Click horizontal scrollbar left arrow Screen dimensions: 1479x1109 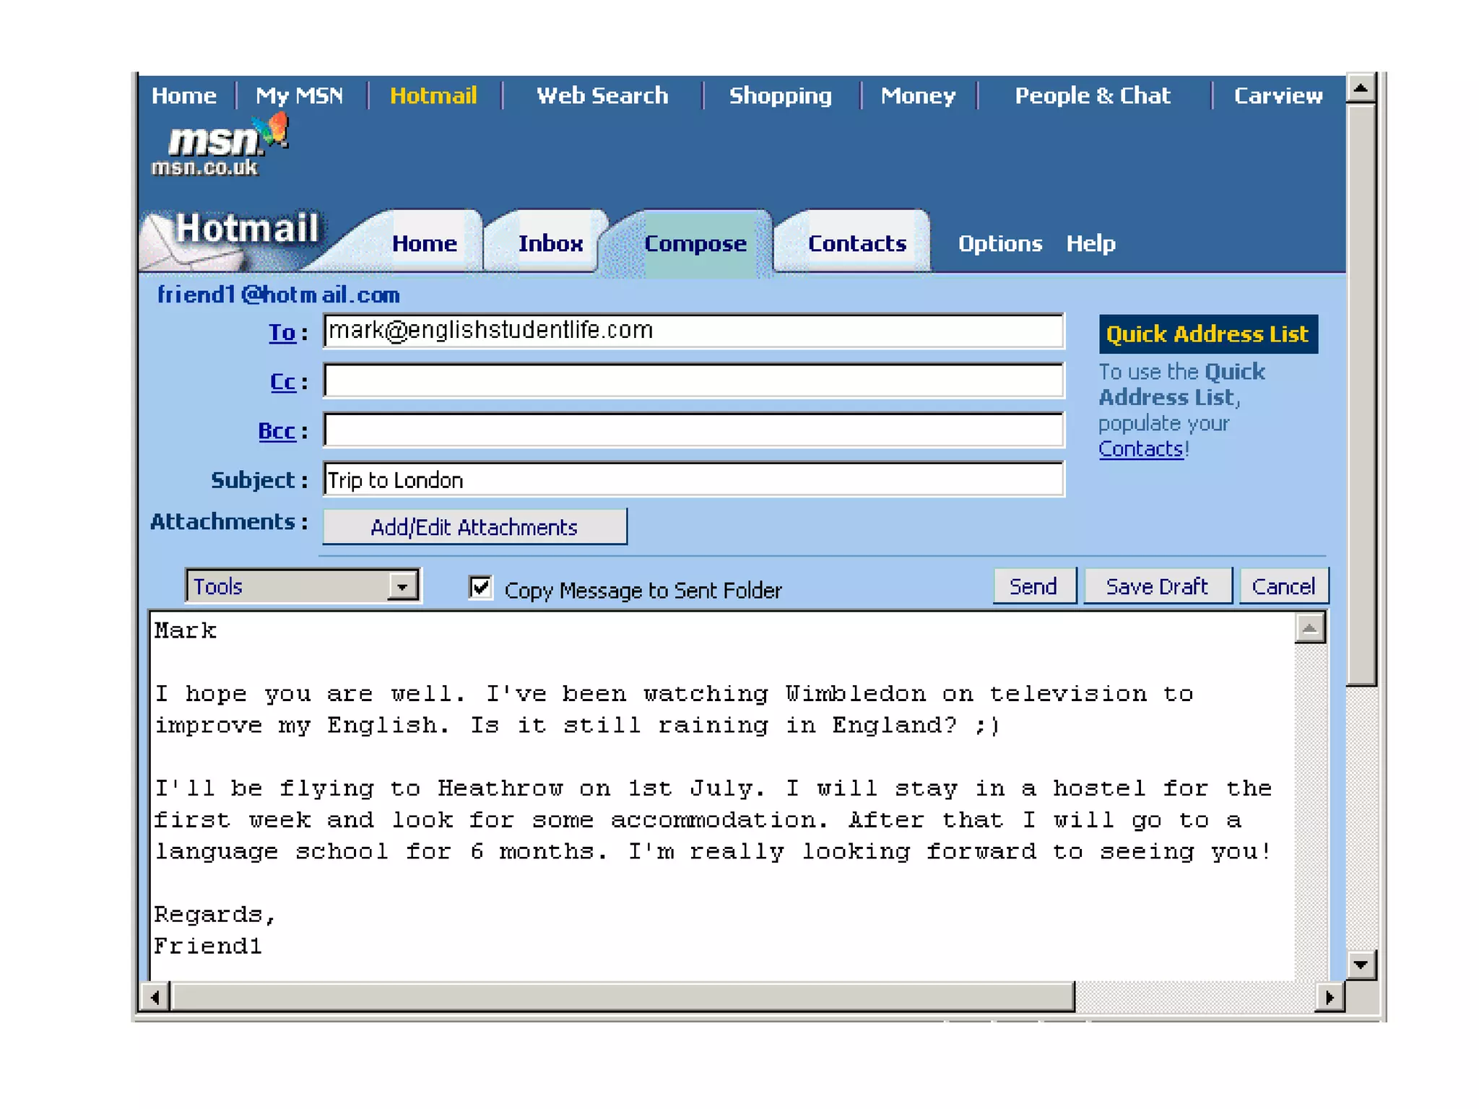point(155,997)
